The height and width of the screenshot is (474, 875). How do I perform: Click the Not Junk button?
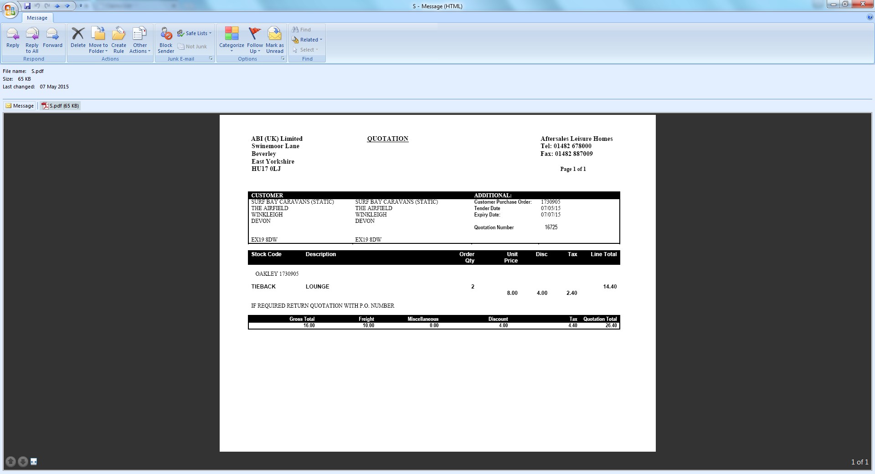pyautogui.click(x=192, y=46)
